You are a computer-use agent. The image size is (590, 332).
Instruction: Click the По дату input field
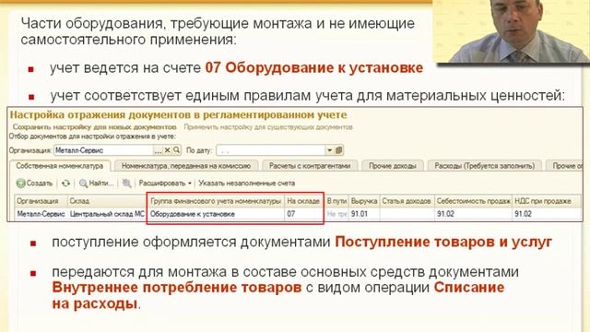coord(270,150)
